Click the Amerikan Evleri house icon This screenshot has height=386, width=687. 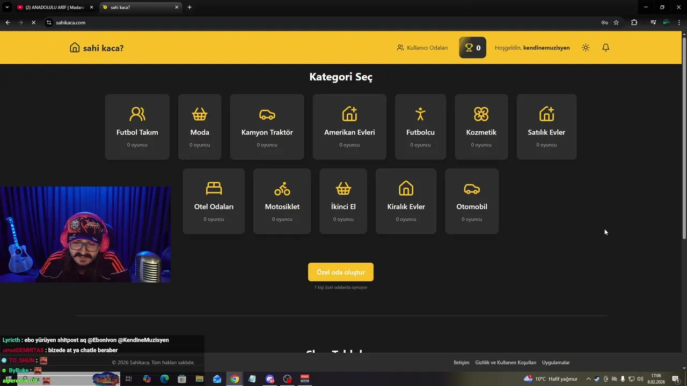(x=349, y=114)
